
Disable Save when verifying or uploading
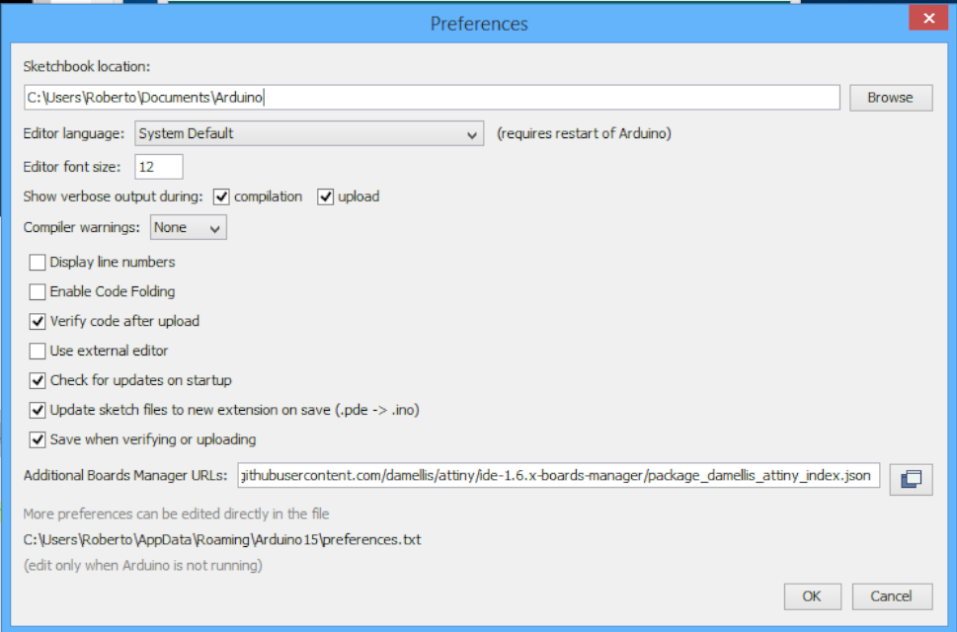coord(37,439)
